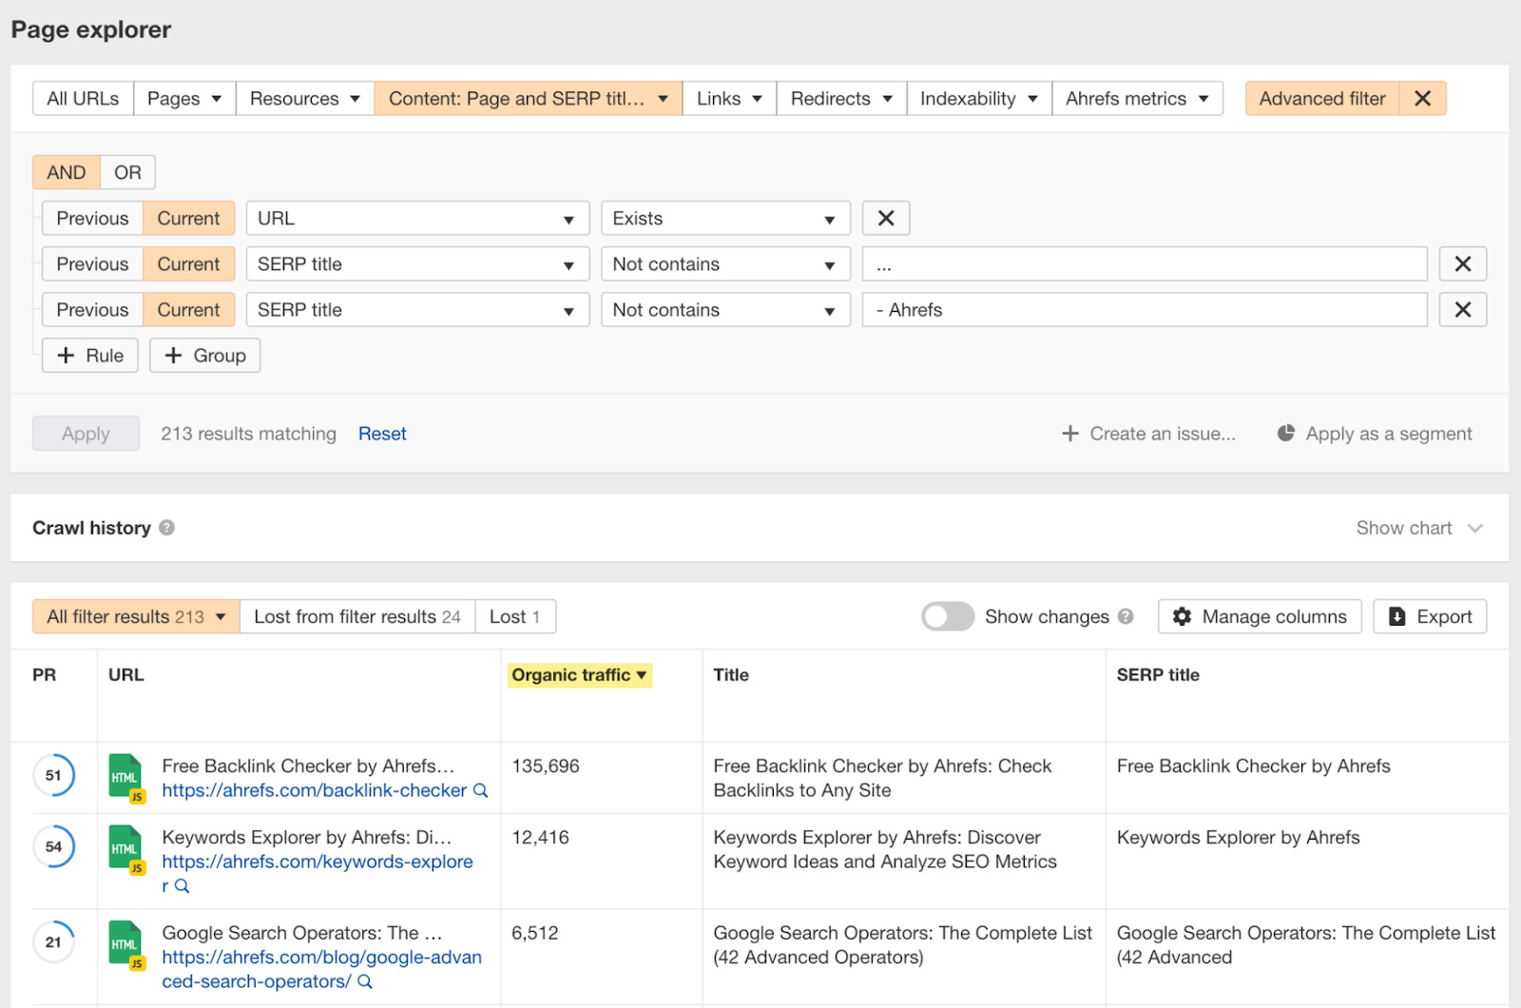Click the gear icon on Manage columns
1521x1008 pixels.
tap(1182, 616)
